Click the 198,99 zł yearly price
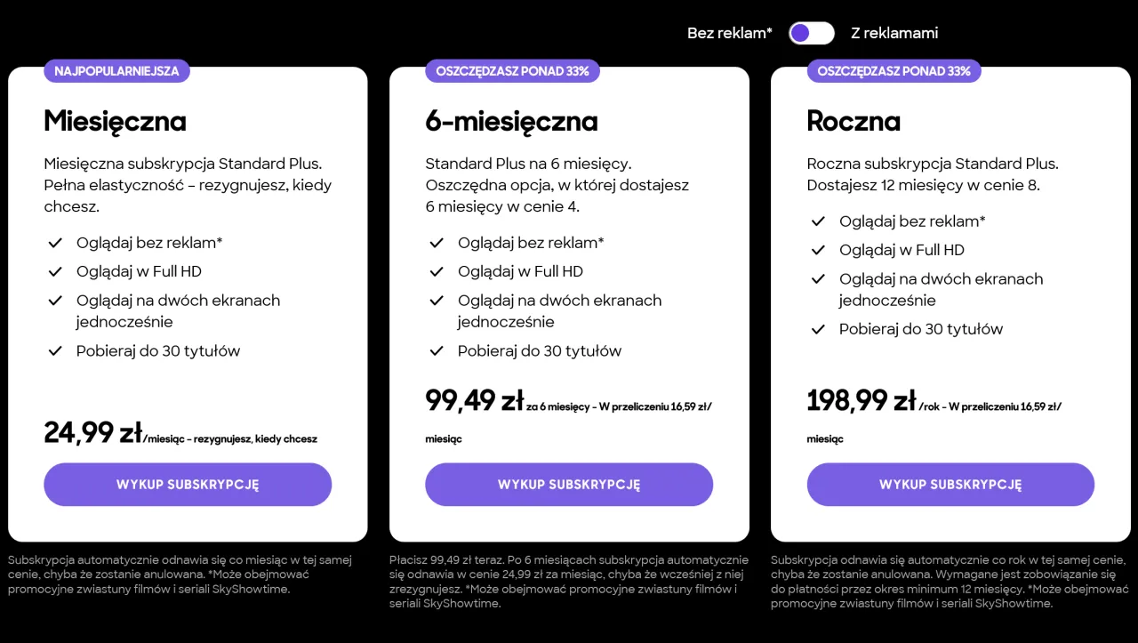The width and height of the screenshot is (1138, 643). pos(861,402)
